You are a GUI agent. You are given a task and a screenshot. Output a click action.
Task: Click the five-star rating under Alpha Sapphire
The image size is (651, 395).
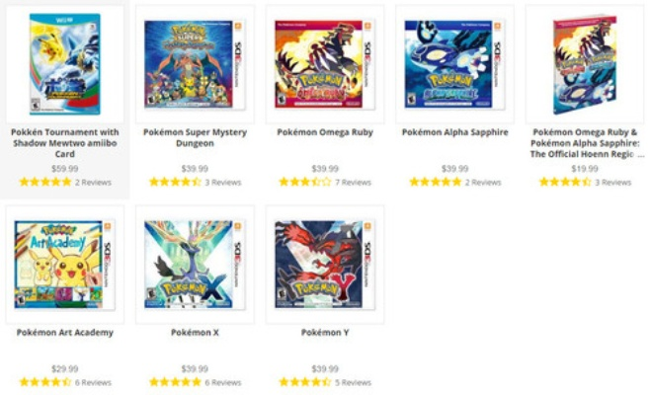(435, 182)
